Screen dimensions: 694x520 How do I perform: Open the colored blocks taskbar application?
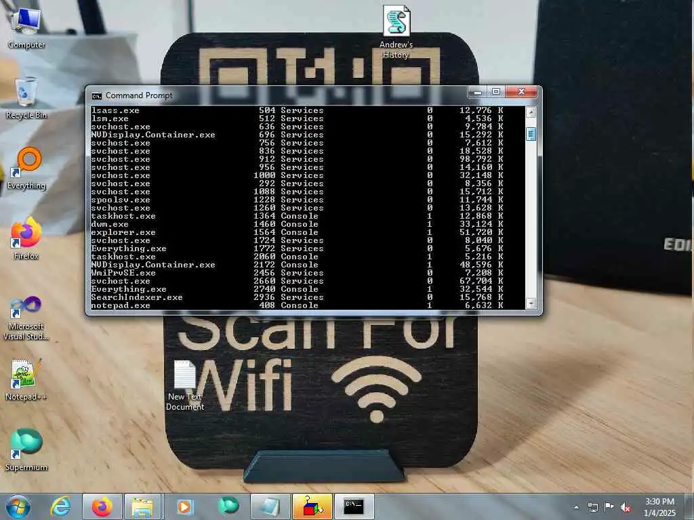312,506
